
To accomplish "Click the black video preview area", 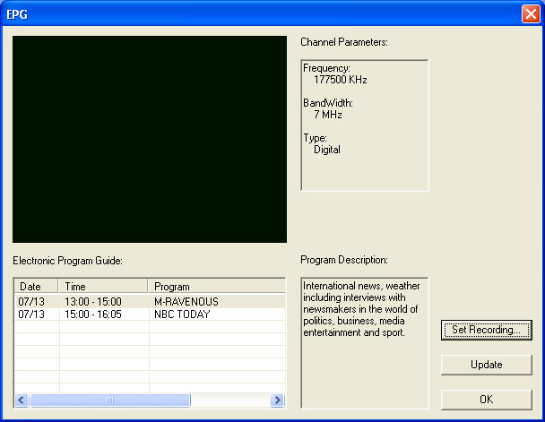I will click(150, 139).
